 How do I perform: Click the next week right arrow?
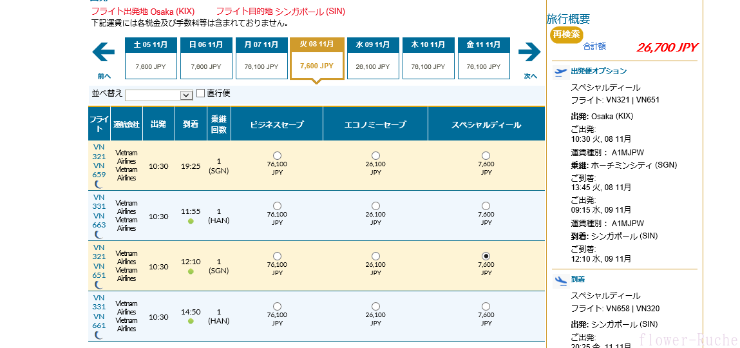pos(529,52)
